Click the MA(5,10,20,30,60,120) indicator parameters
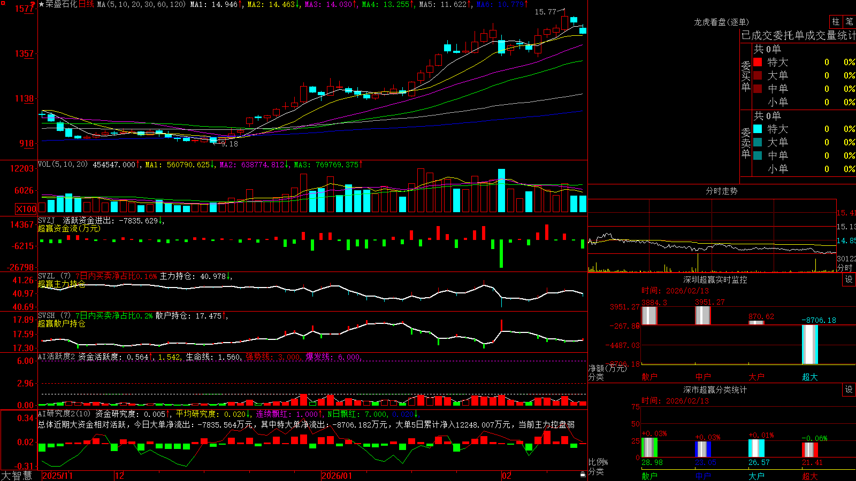 pyautogui.click(x=141, y=4)
